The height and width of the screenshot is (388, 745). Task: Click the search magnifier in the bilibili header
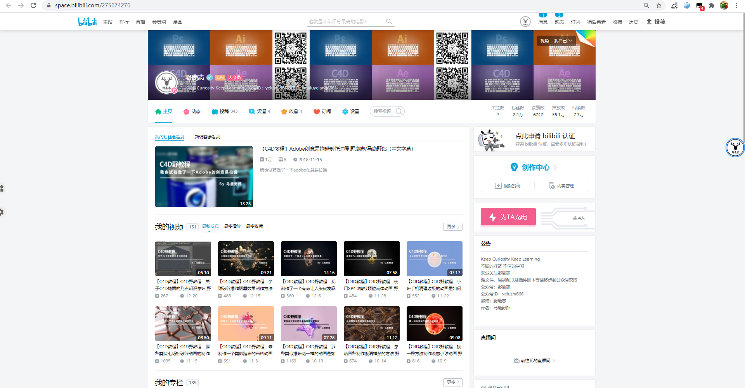coord(389,22)
